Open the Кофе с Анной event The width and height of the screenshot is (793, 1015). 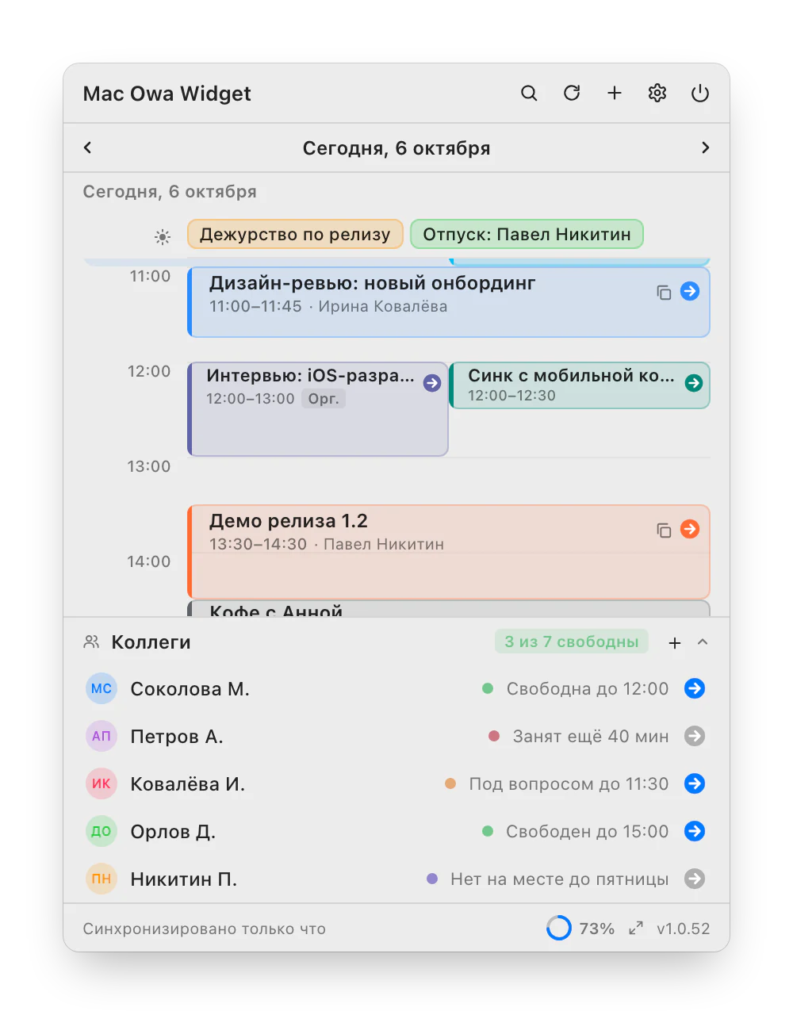click(449, 608)
